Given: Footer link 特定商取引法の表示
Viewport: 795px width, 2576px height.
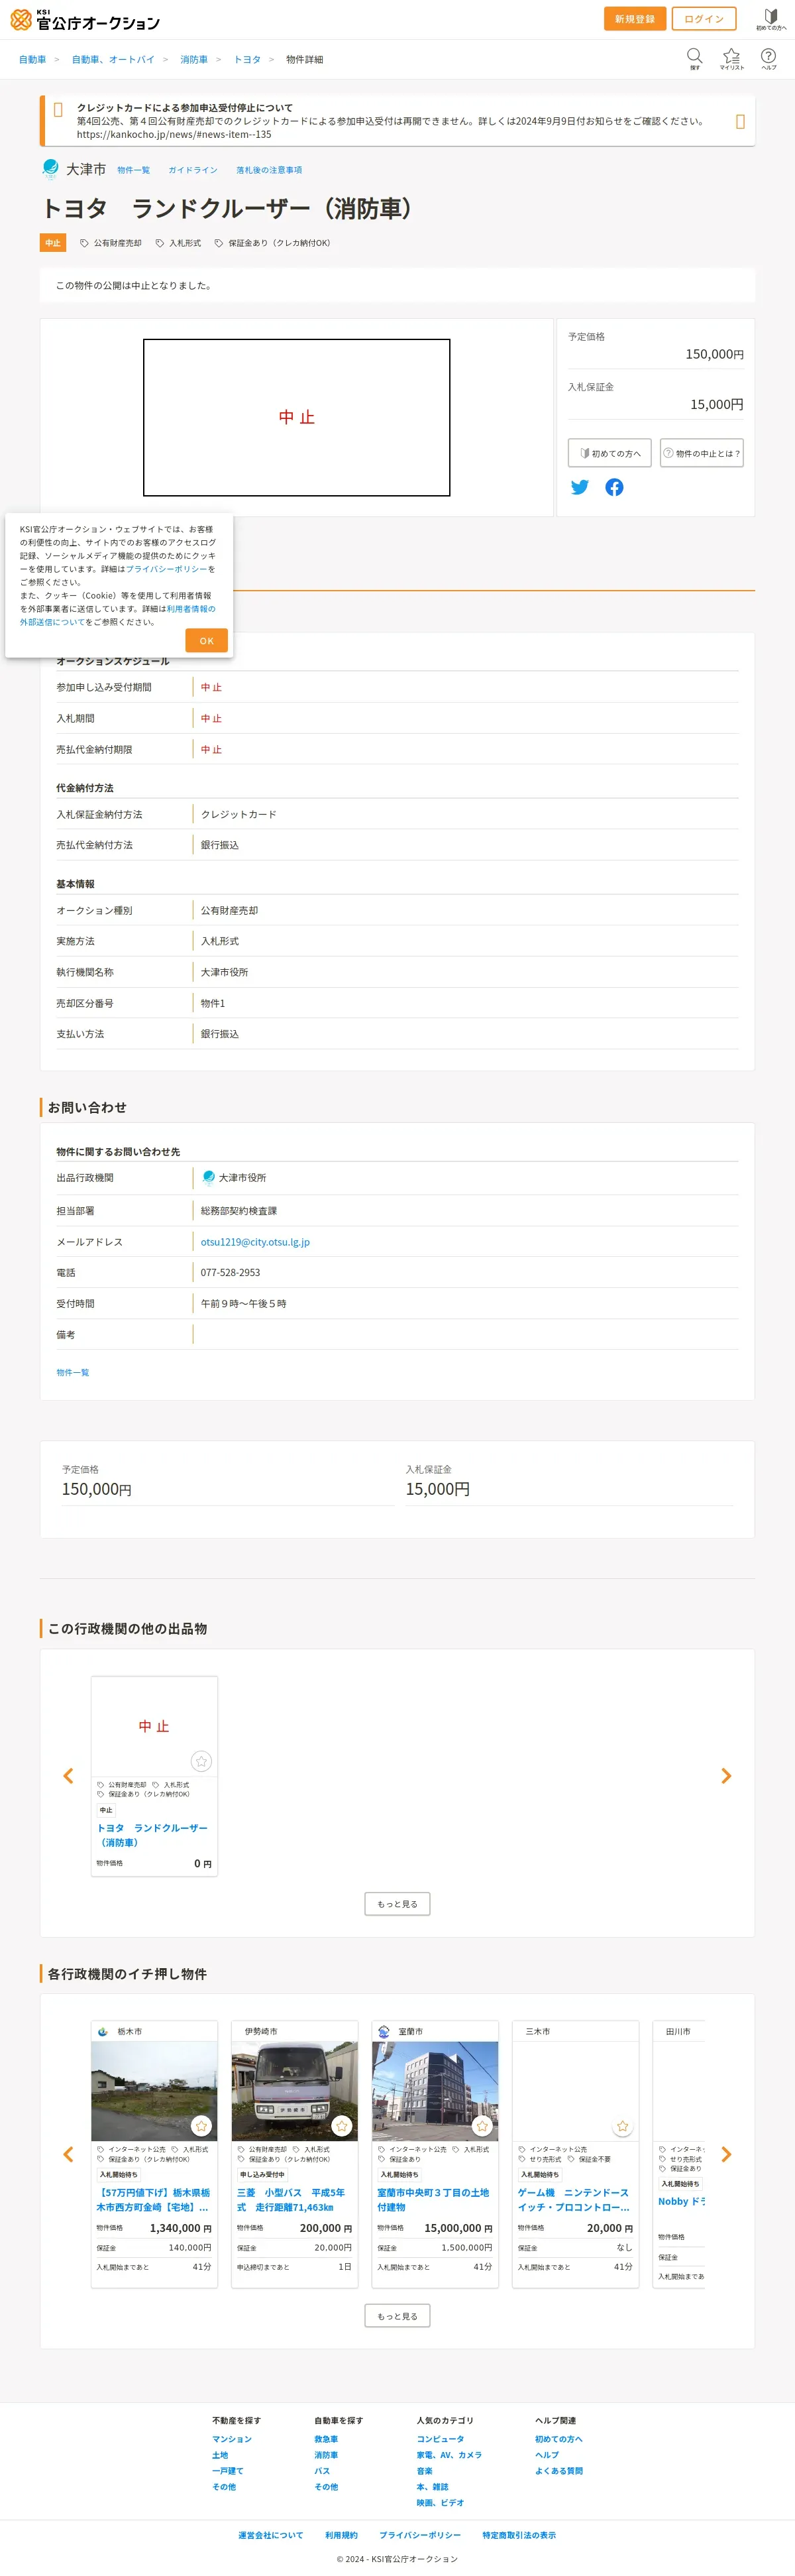Looking at the screenshot, I should (519, 2535).
